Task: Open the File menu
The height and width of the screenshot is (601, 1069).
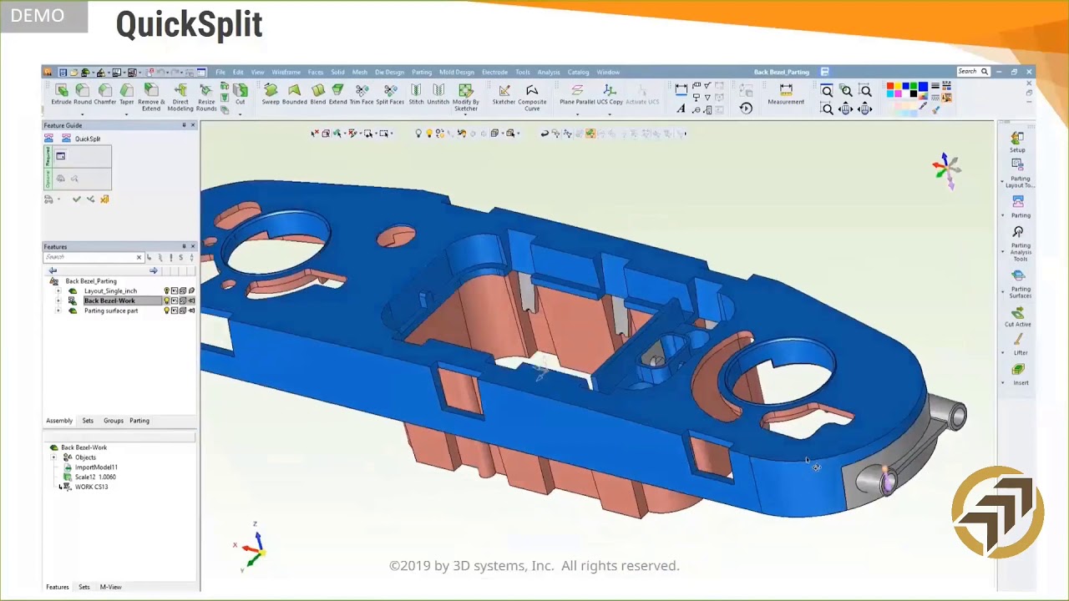Action: (x=220, y=72)
